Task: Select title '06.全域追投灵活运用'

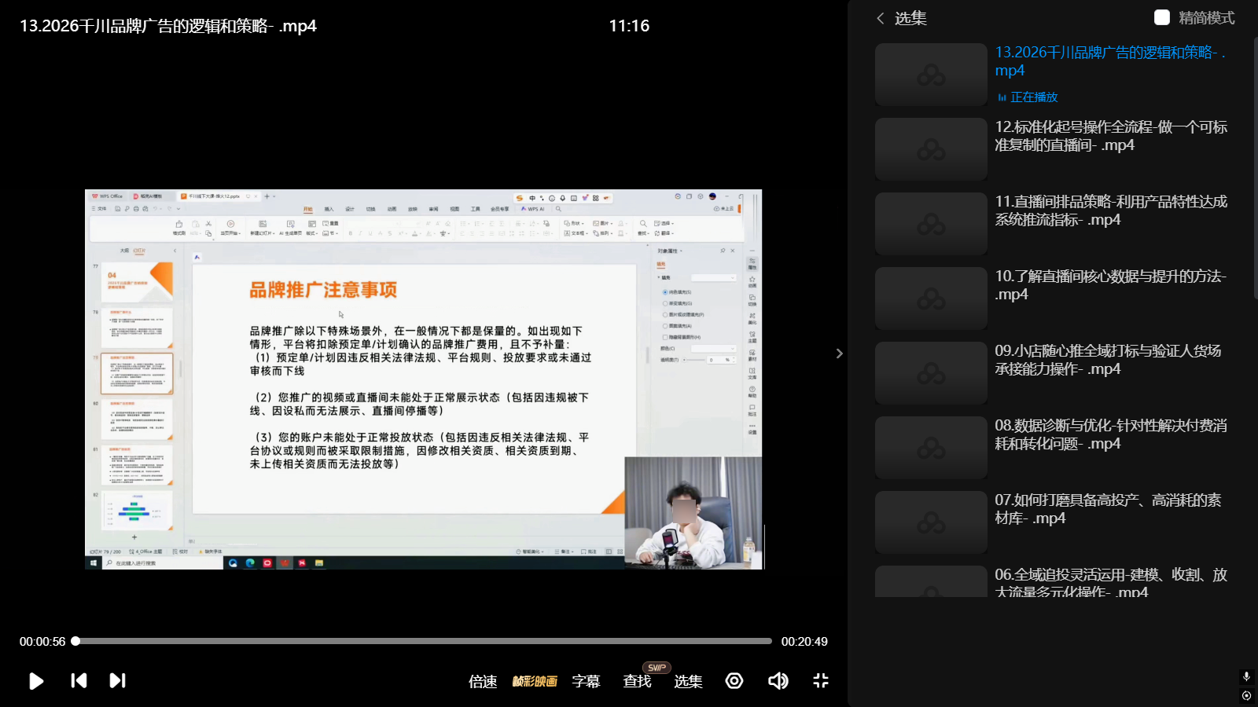Action: tap(1111, 582)
